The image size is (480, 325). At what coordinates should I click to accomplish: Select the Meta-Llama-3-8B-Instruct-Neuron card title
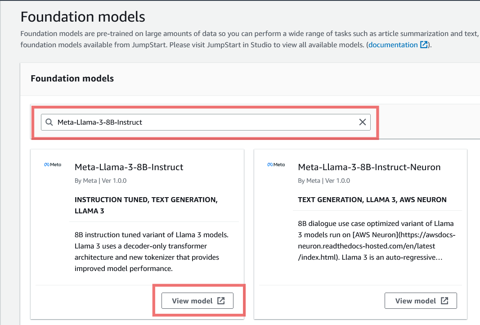(x=369, y=167)
